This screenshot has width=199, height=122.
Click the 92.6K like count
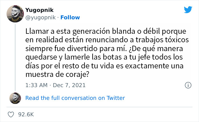click(x=26, y=115)
